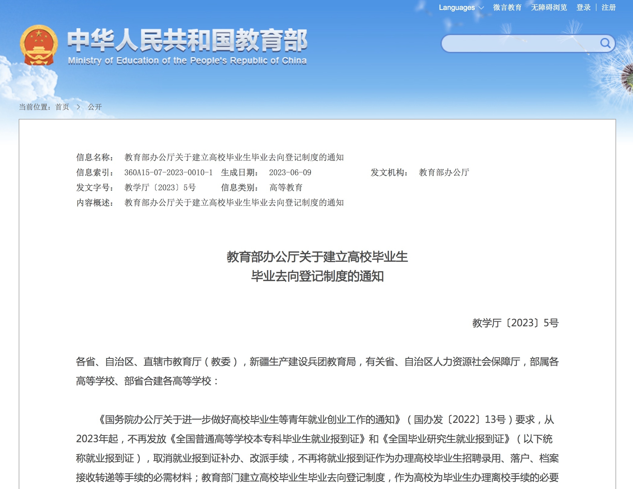633x489 pixels.
Task: Focus the site search input field
Action: [x=519, y=44]
